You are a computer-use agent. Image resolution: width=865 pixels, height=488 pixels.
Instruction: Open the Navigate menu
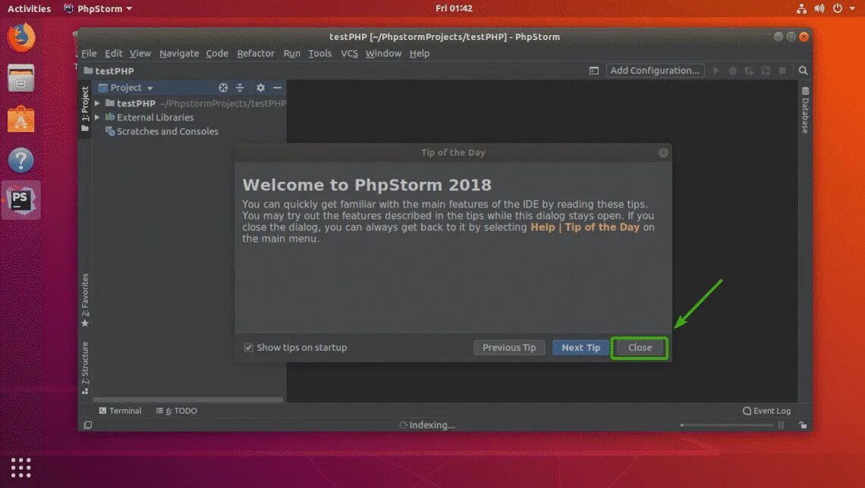179,54
